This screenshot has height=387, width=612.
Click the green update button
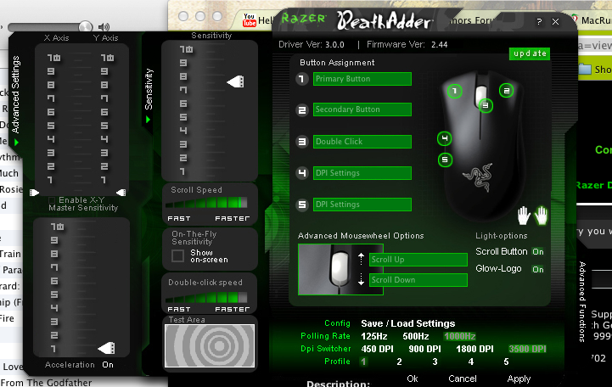[530, 53]
